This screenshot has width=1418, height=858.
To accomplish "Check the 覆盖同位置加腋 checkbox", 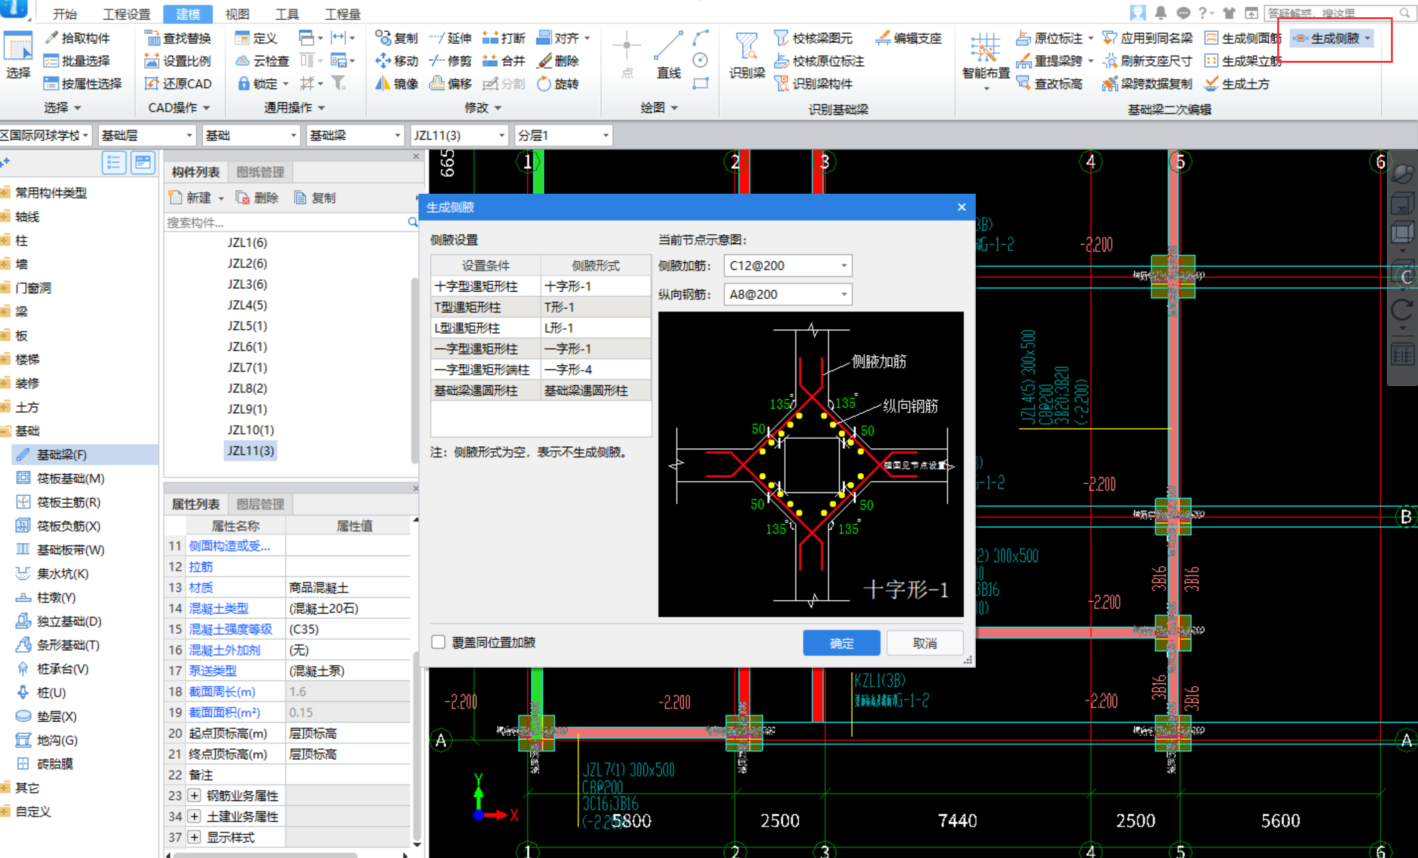I will coord(438,642).
